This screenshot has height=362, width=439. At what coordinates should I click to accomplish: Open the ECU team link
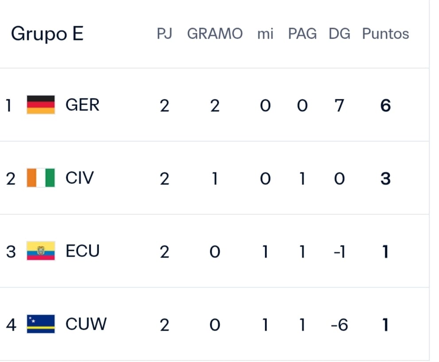pos(82,251)
